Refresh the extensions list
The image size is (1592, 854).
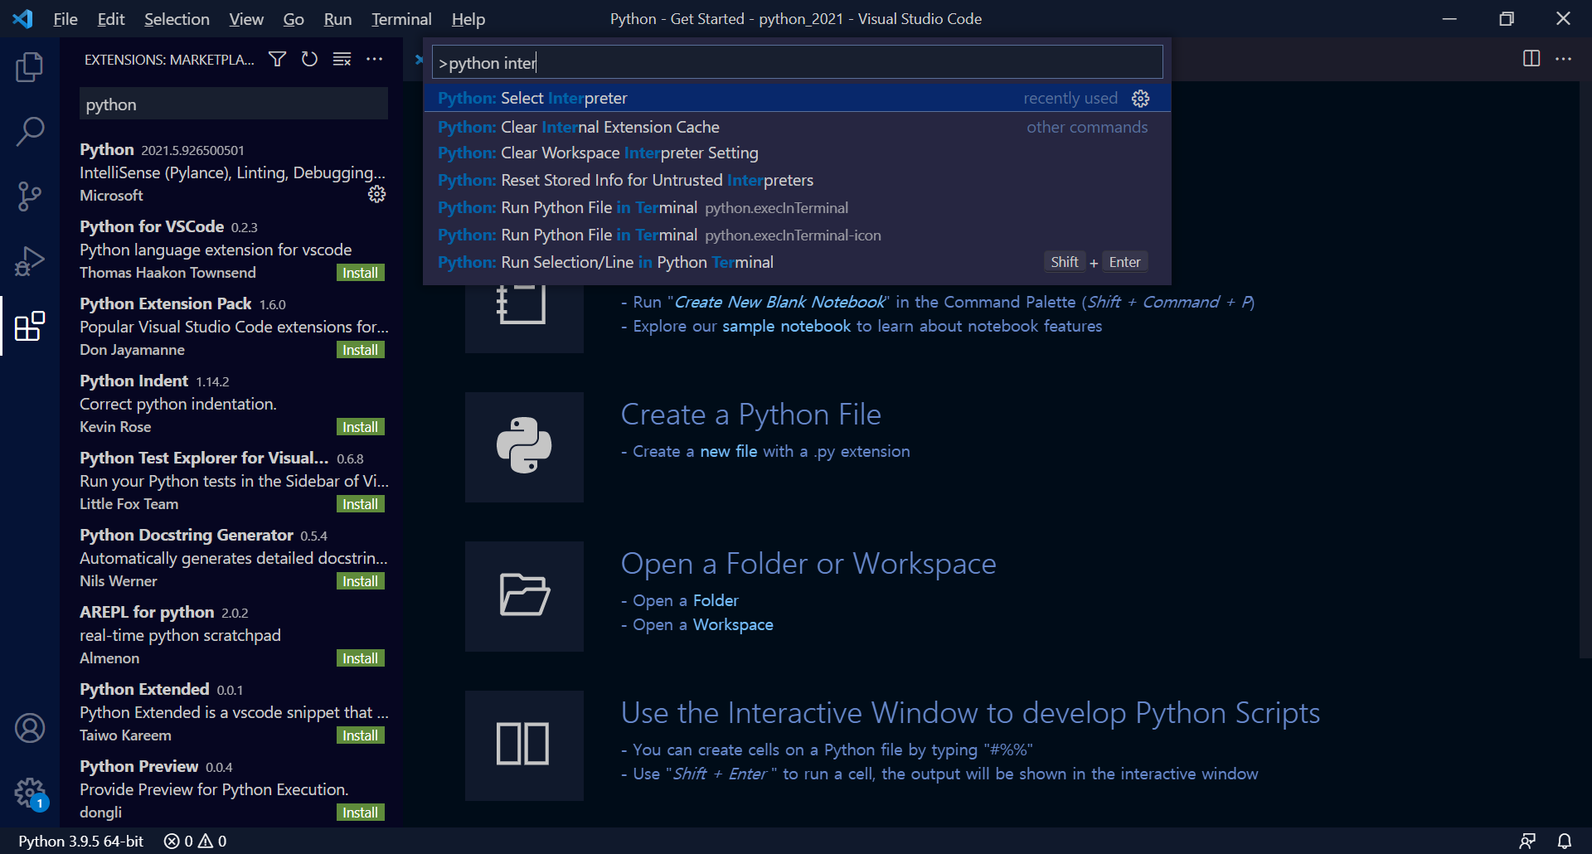310,59
